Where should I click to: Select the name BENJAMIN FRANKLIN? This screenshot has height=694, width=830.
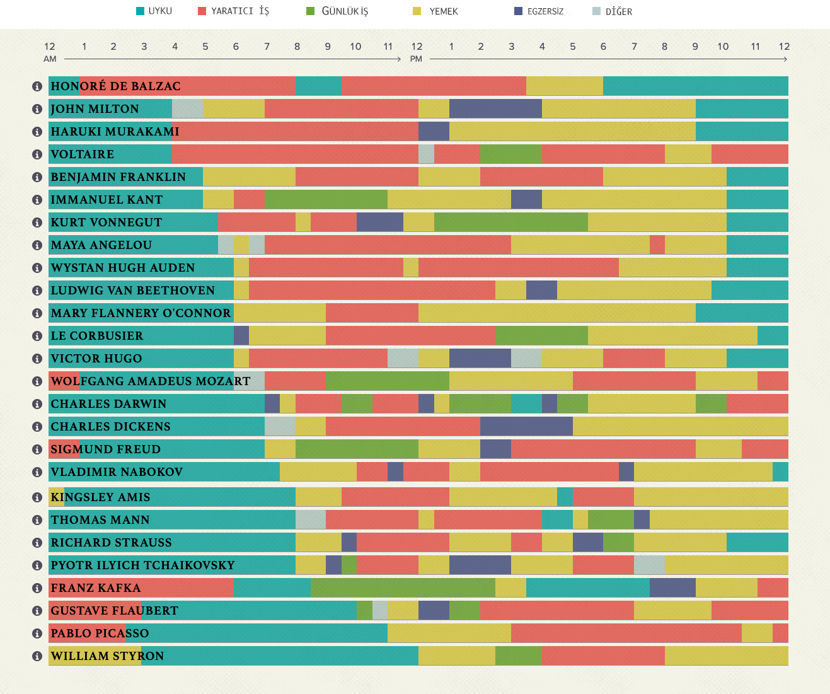[118, 177]
